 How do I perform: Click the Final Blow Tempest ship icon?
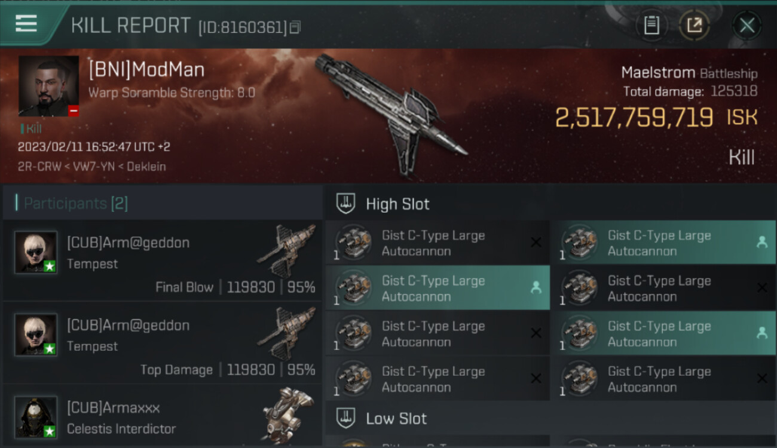coord(287,250)
